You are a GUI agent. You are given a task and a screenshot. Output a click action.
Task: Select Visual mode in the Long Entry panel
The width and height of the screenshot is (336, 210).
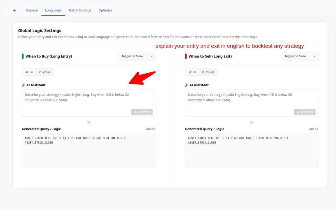click(45, 72)
